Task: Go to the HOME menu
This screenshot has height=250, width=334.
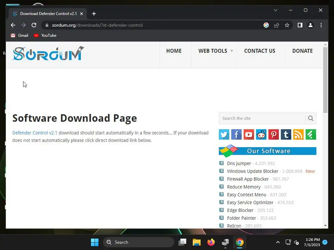Action: click(174, 51)
